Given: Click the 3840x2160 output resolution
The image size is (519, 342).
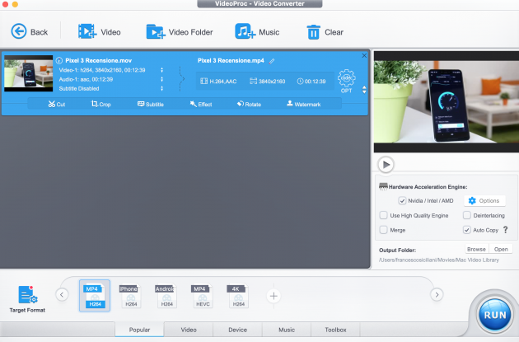Looking at the screenshot, I should pyautogui.click(x=268, y=81).
